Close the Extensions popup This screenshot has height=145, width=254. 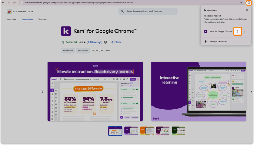point(247,10)
